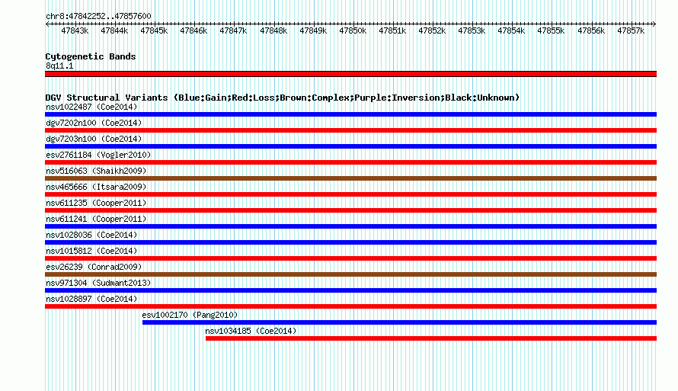The height and width of the screenshot is (391, 678).
Task: Click the 47850k ruler tick label
Action: (x=353, y=30)
